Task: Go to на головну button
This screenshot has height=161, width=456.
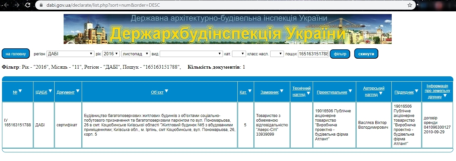Action: (16, 54)
